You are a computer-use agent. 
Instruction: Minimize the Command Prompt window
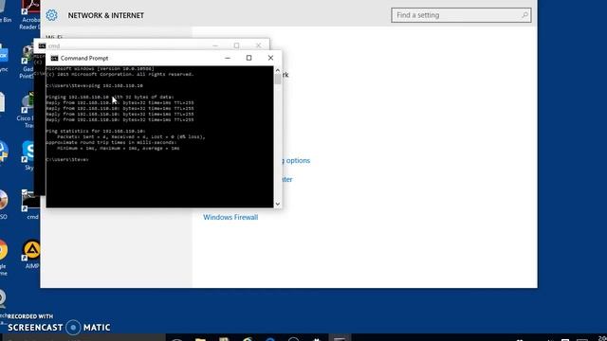tap(228, 58)
